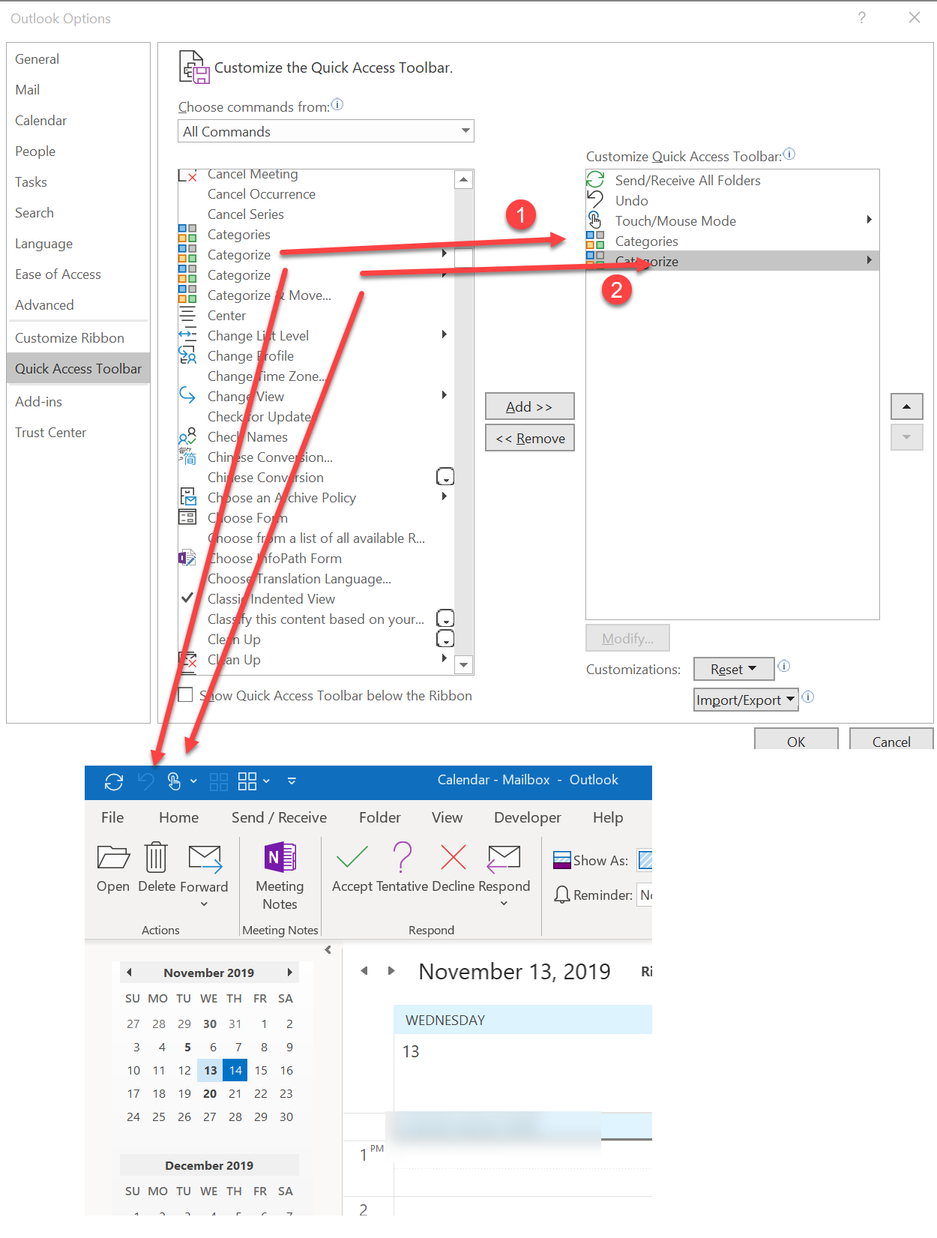Open Choose commands from dropdown

coord(326,131)
